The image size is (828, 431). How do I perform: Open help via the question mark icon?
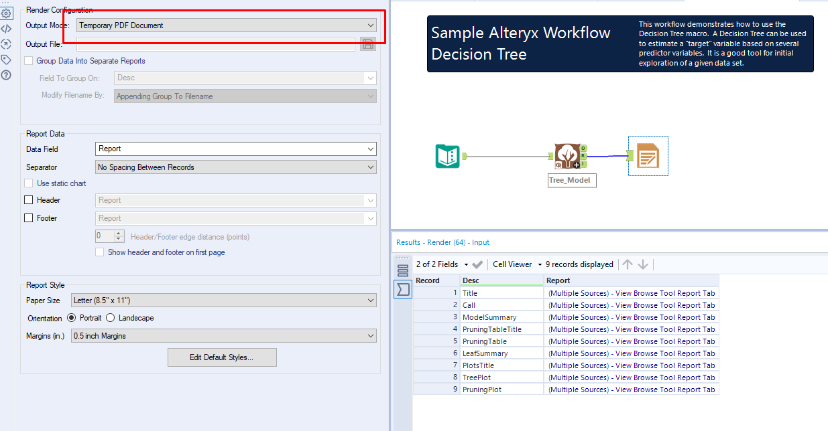click(x=7, y=74)
